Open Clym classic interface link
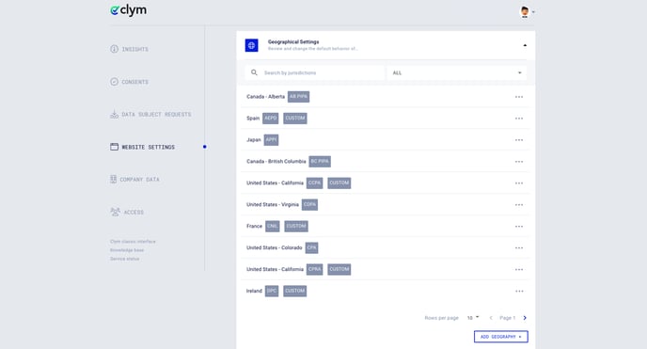 tap(133, 242)
